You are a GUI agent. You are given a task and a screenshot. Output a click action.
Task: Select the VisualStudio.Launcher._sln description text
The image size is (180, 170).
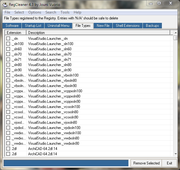(48, 39)
